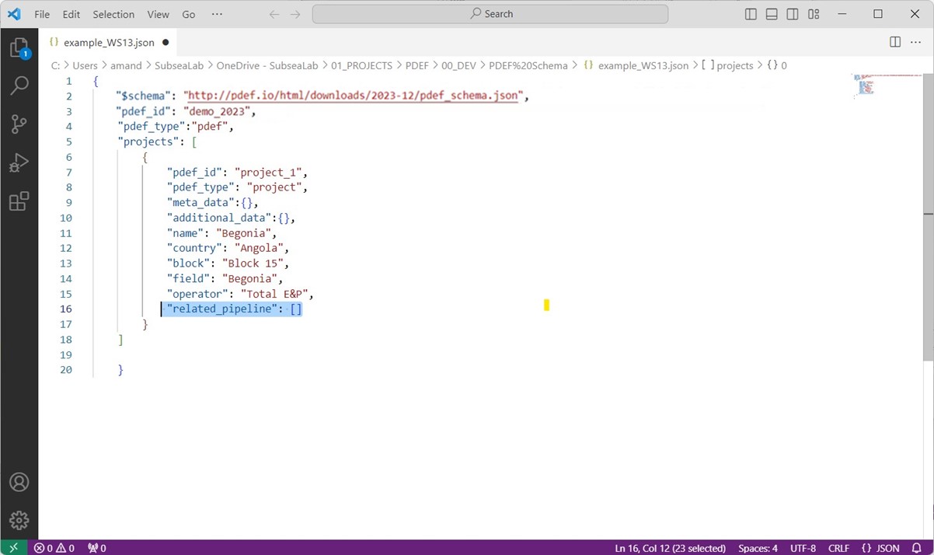Open the pdef_schema.json URL link

click(354, 96)
